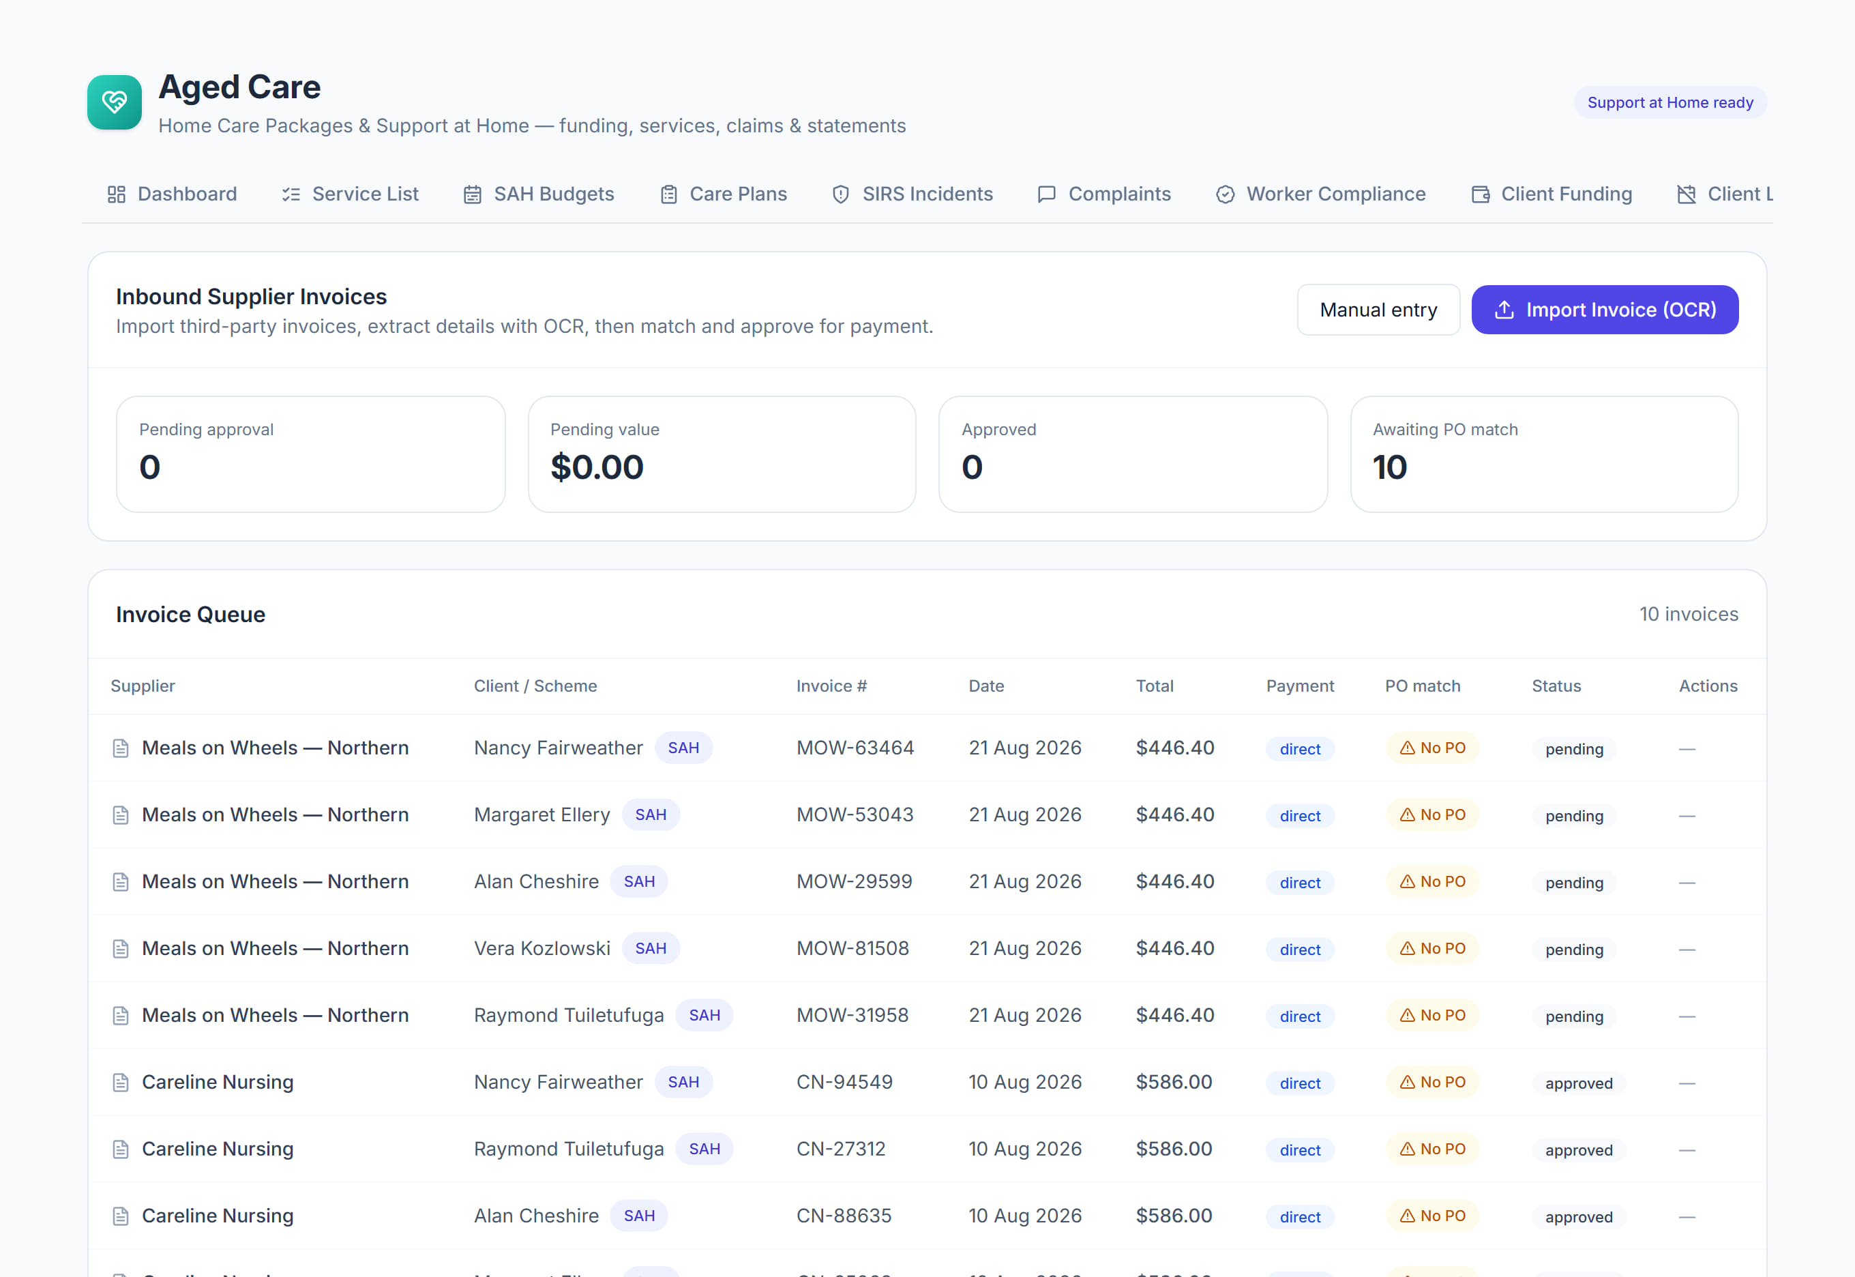Click approved status for CN-88635 row
The width and height of the screenshot is (1855, 1277).
point(1579,1217)
